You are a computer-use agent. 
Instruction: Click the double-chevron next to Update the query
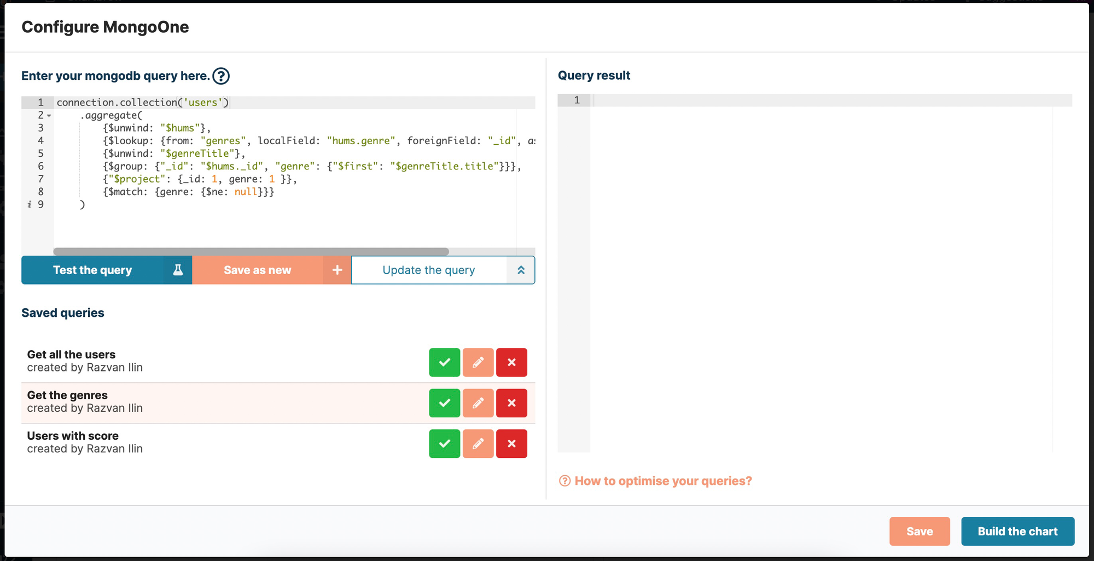pos(521,269)
